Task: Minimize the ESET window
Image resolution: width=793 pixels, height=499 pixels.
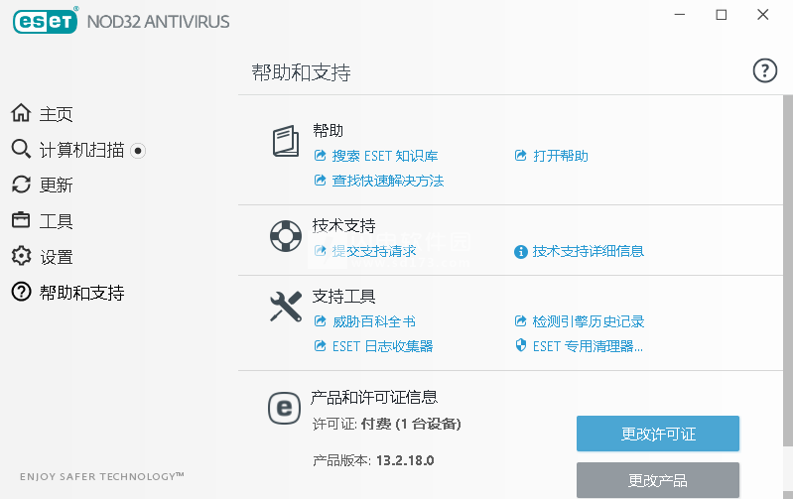Action: click(680, 15)
